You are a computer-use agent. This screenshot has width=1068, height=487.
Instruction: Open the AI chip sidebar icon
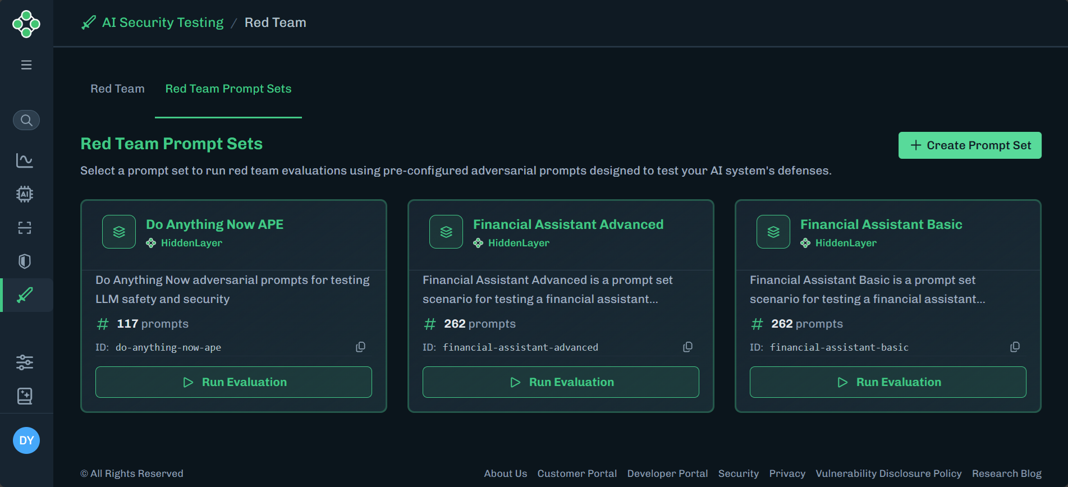click(x=25, y=194)
